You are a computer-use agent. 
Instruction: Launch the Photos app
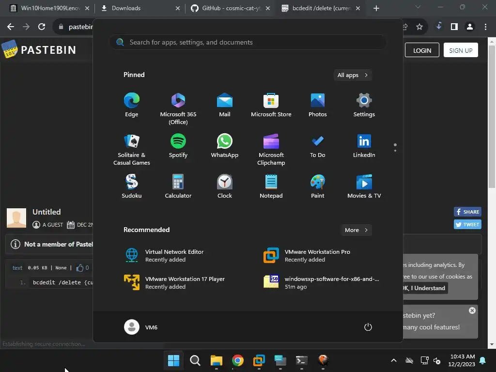click(318, 105)
